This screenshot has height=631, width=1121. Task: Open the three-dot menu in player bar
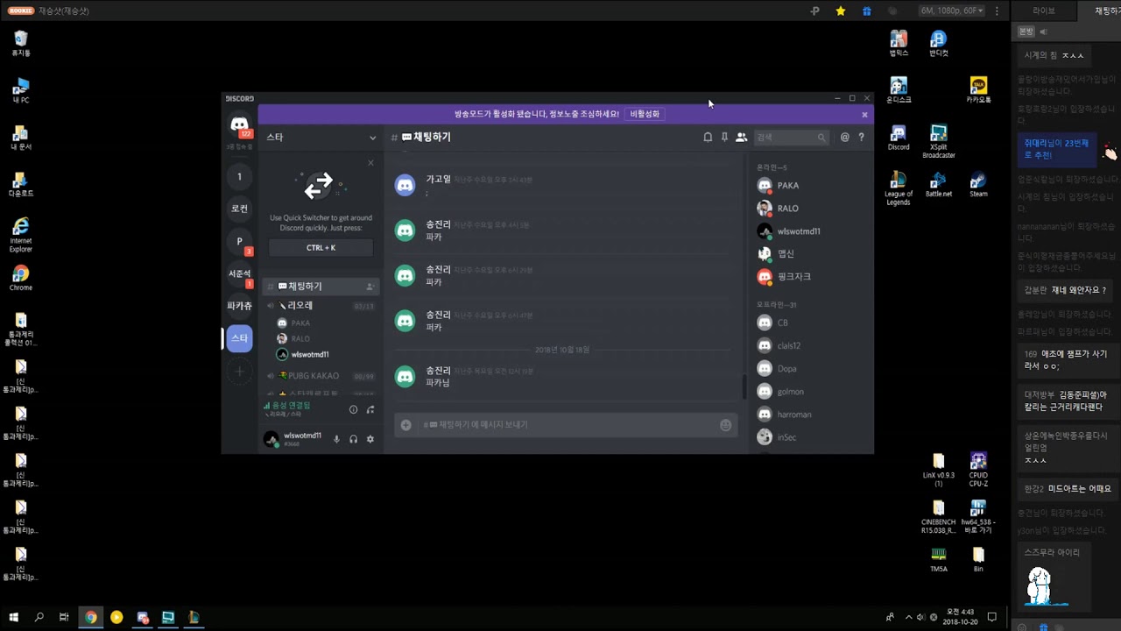click(x=997, y=11)
